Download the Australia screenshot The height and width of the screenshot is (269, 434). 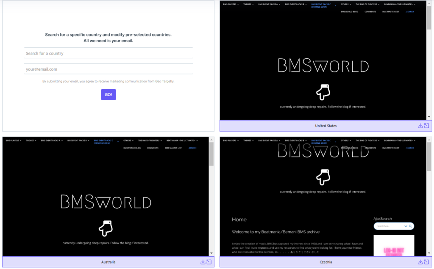[203, 262]
